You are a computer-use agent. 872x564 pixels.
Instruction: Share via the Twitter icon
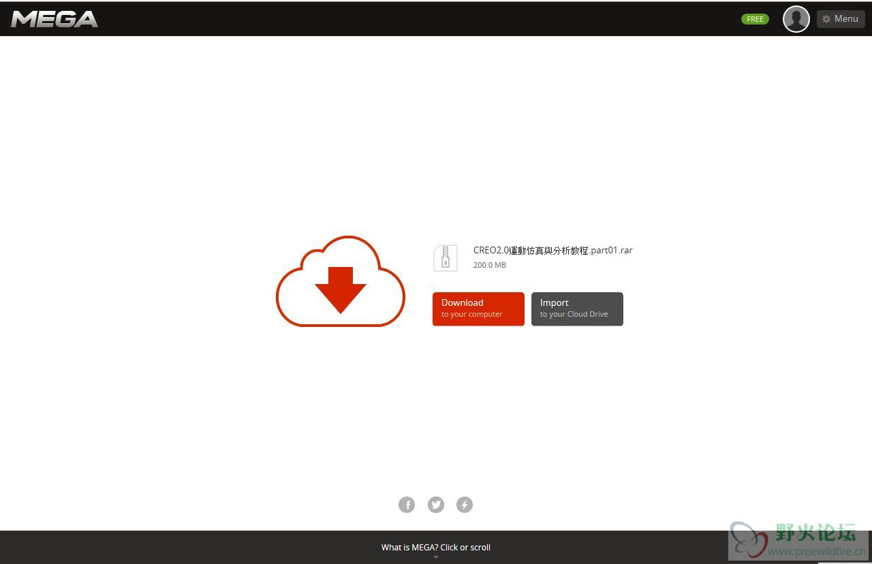[436, 505]
